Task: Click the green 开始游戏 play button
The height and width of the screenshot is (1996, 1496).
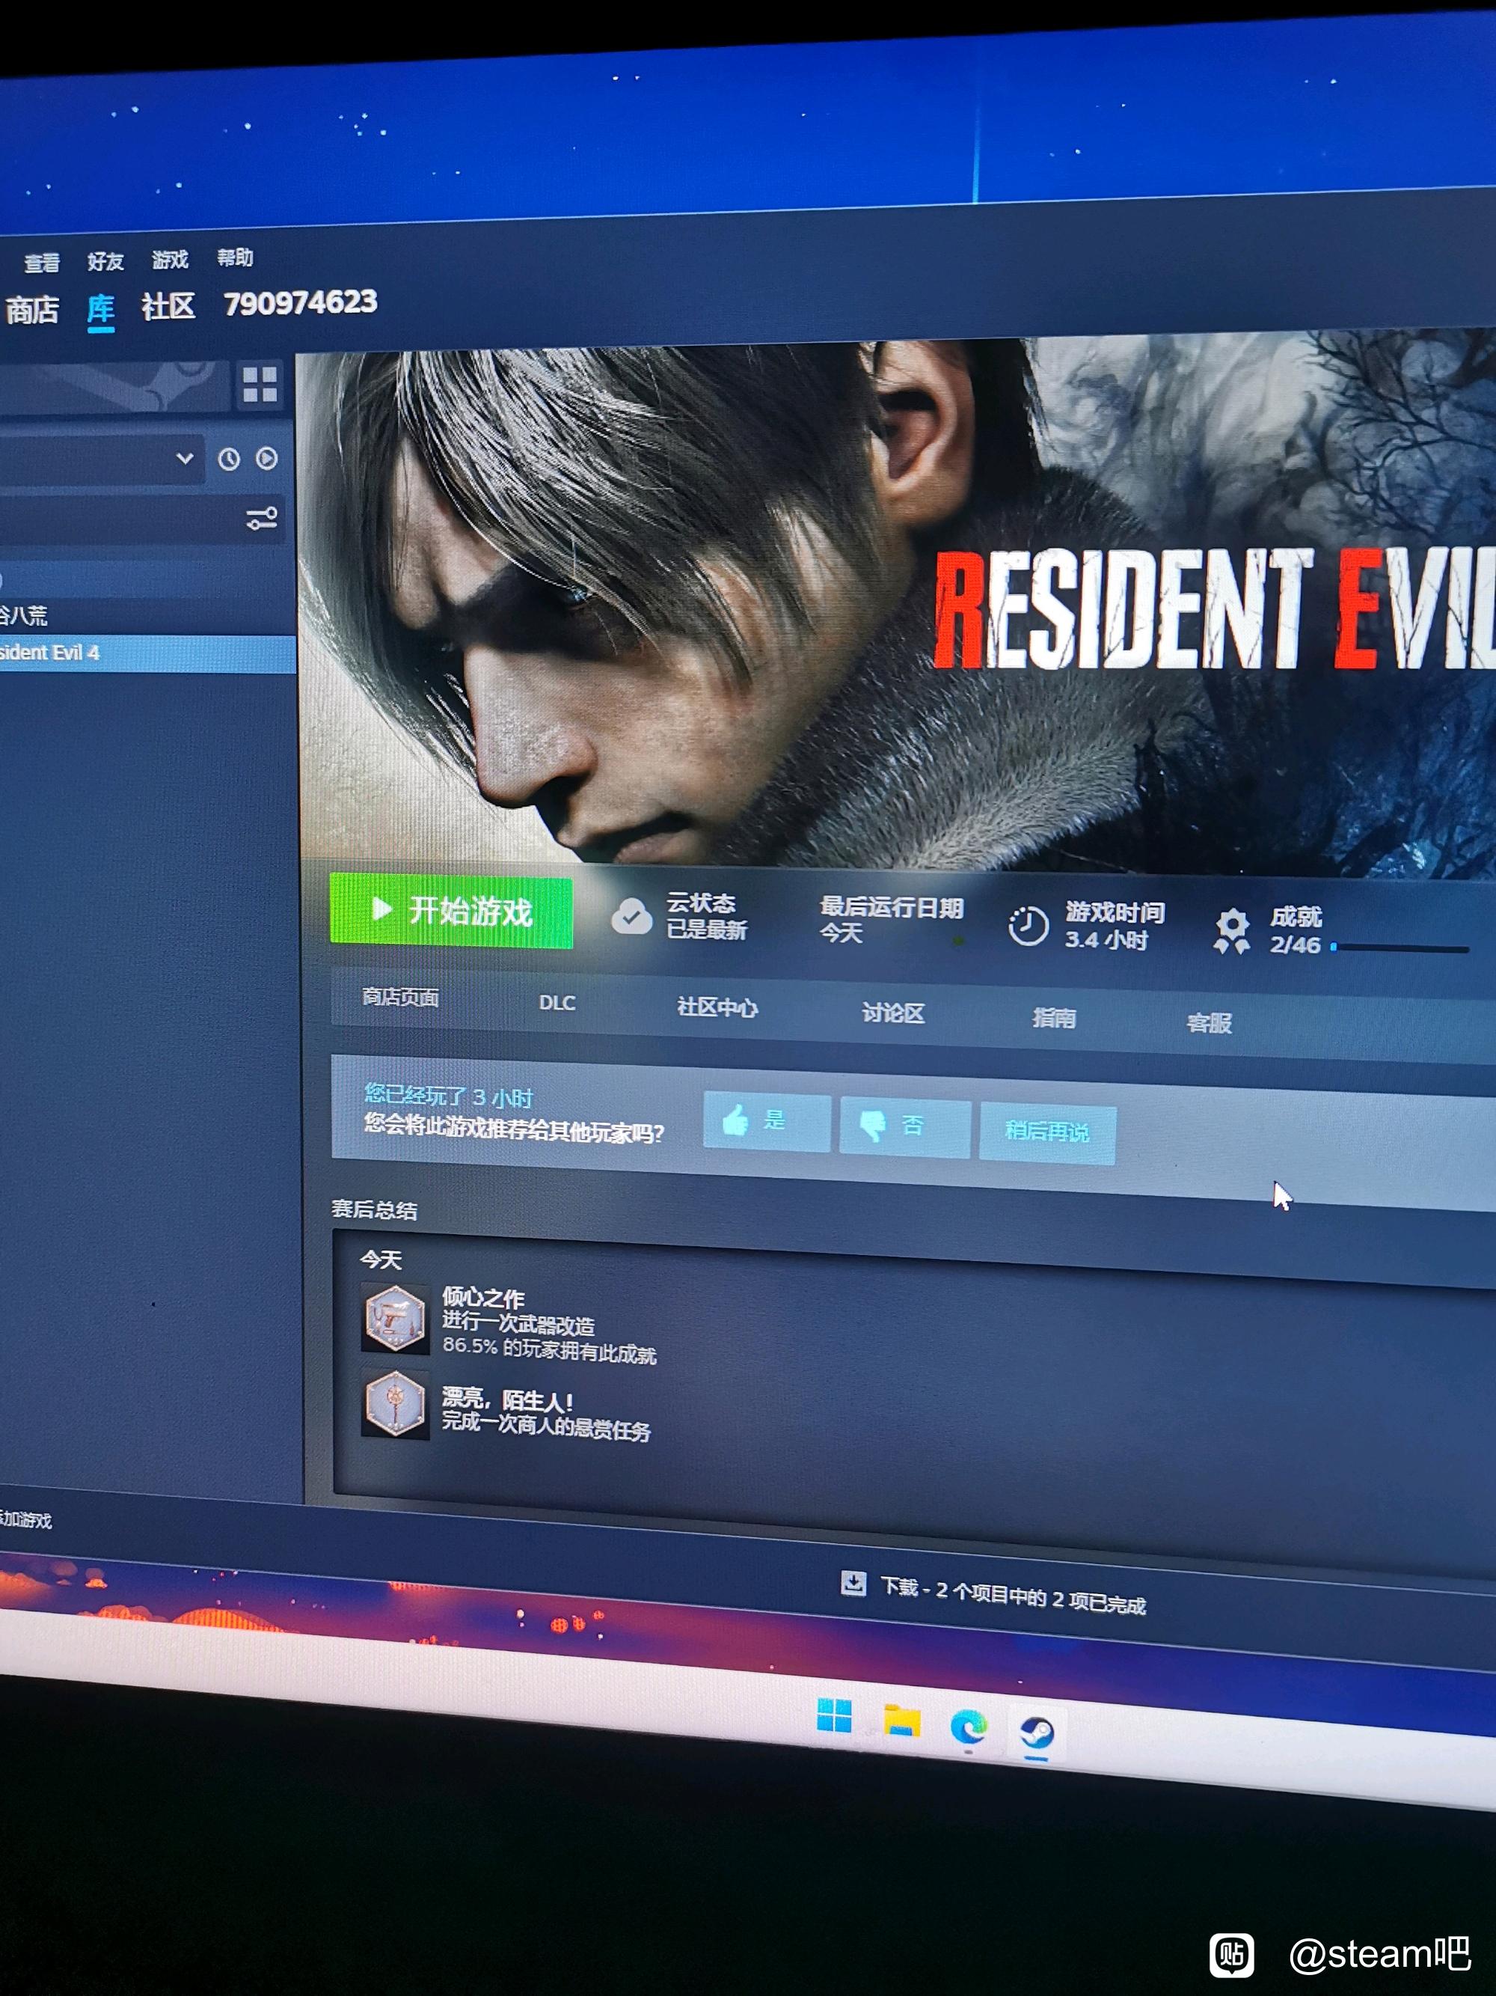Action: (x=451, y=912)
